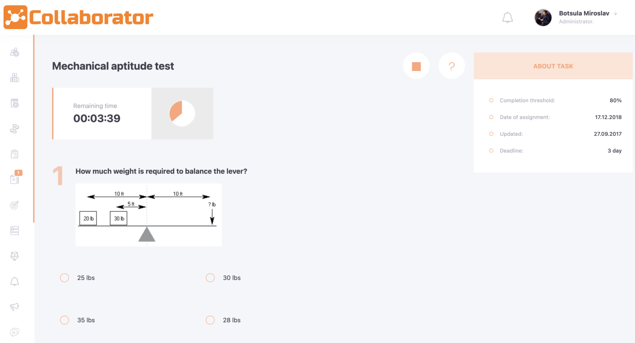
Task: Click the notification bell in header
Action: (507, 17)
